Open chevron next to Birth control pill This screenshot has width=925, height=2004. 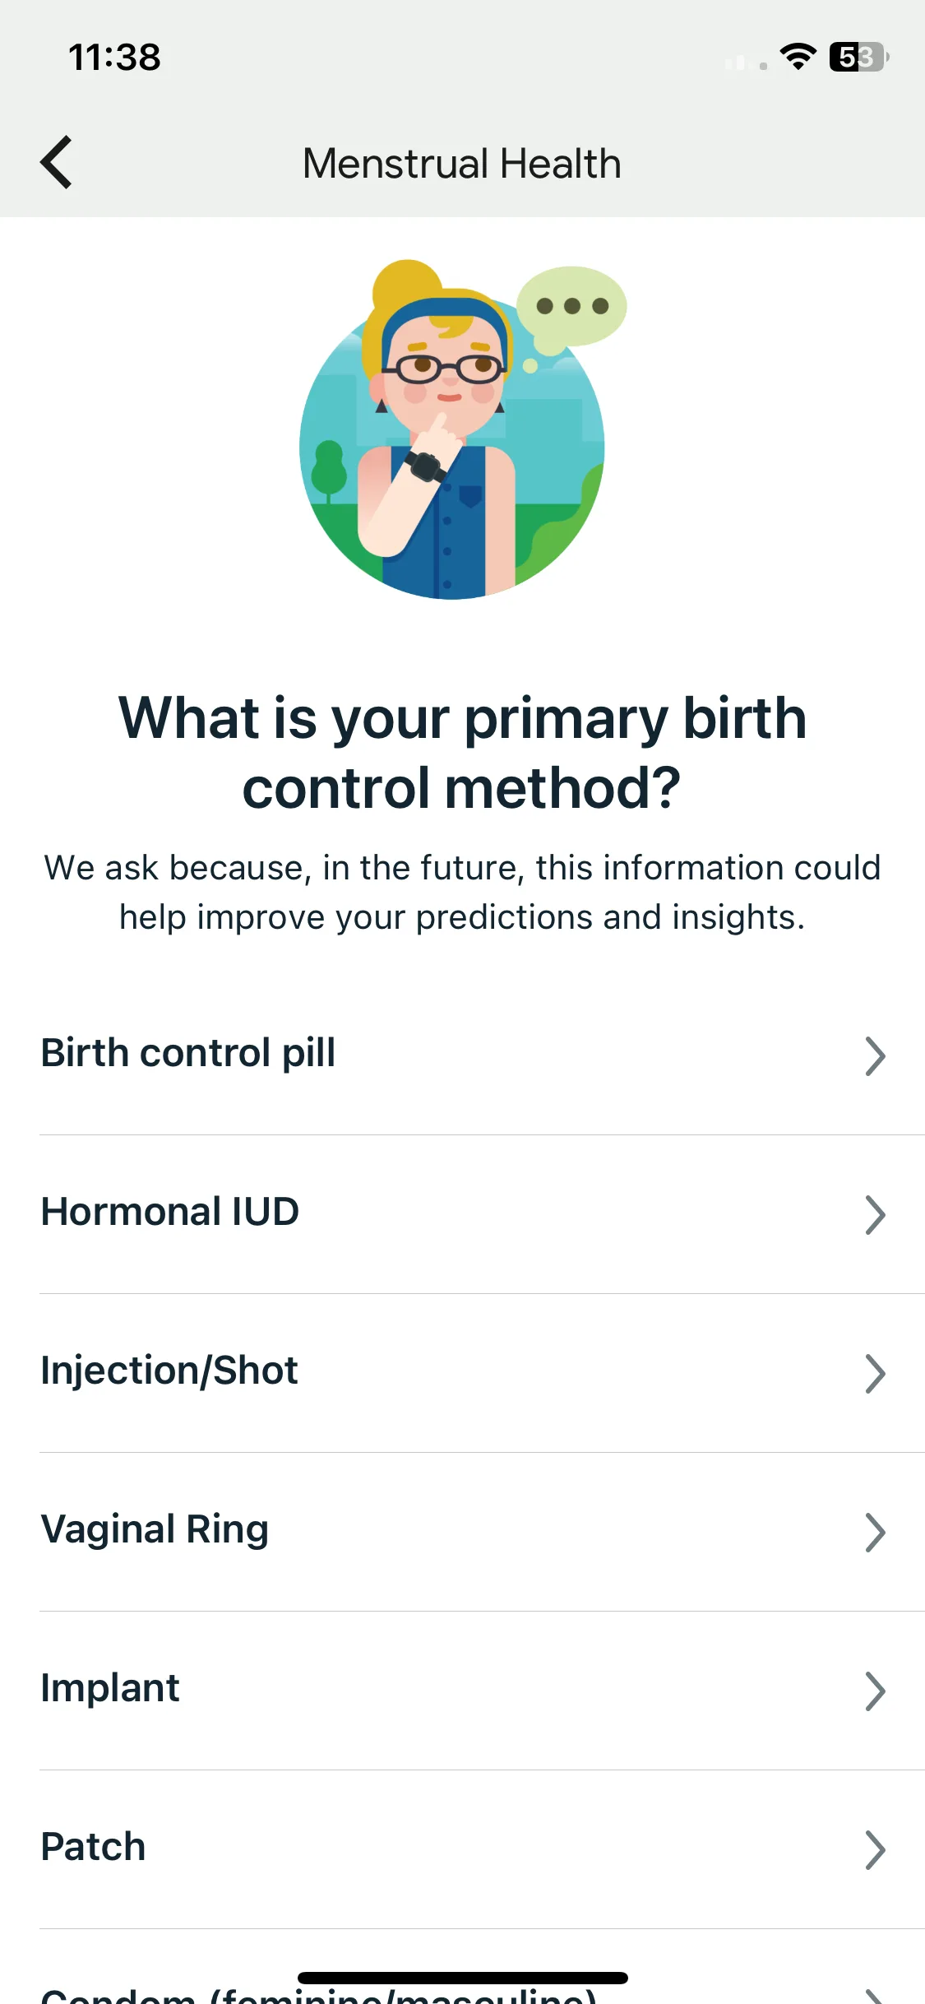coord(875,1056)
